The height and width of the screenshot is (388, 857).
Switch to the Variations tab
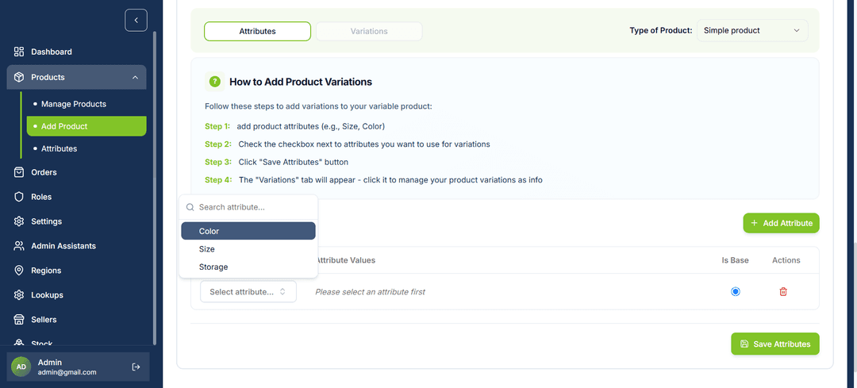click(369, 31)
